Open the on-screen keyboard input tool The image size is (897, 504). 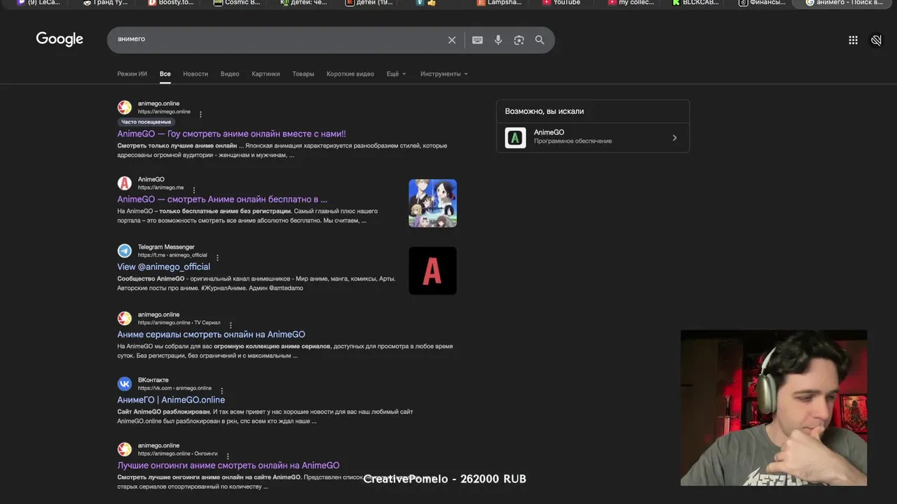477,40
